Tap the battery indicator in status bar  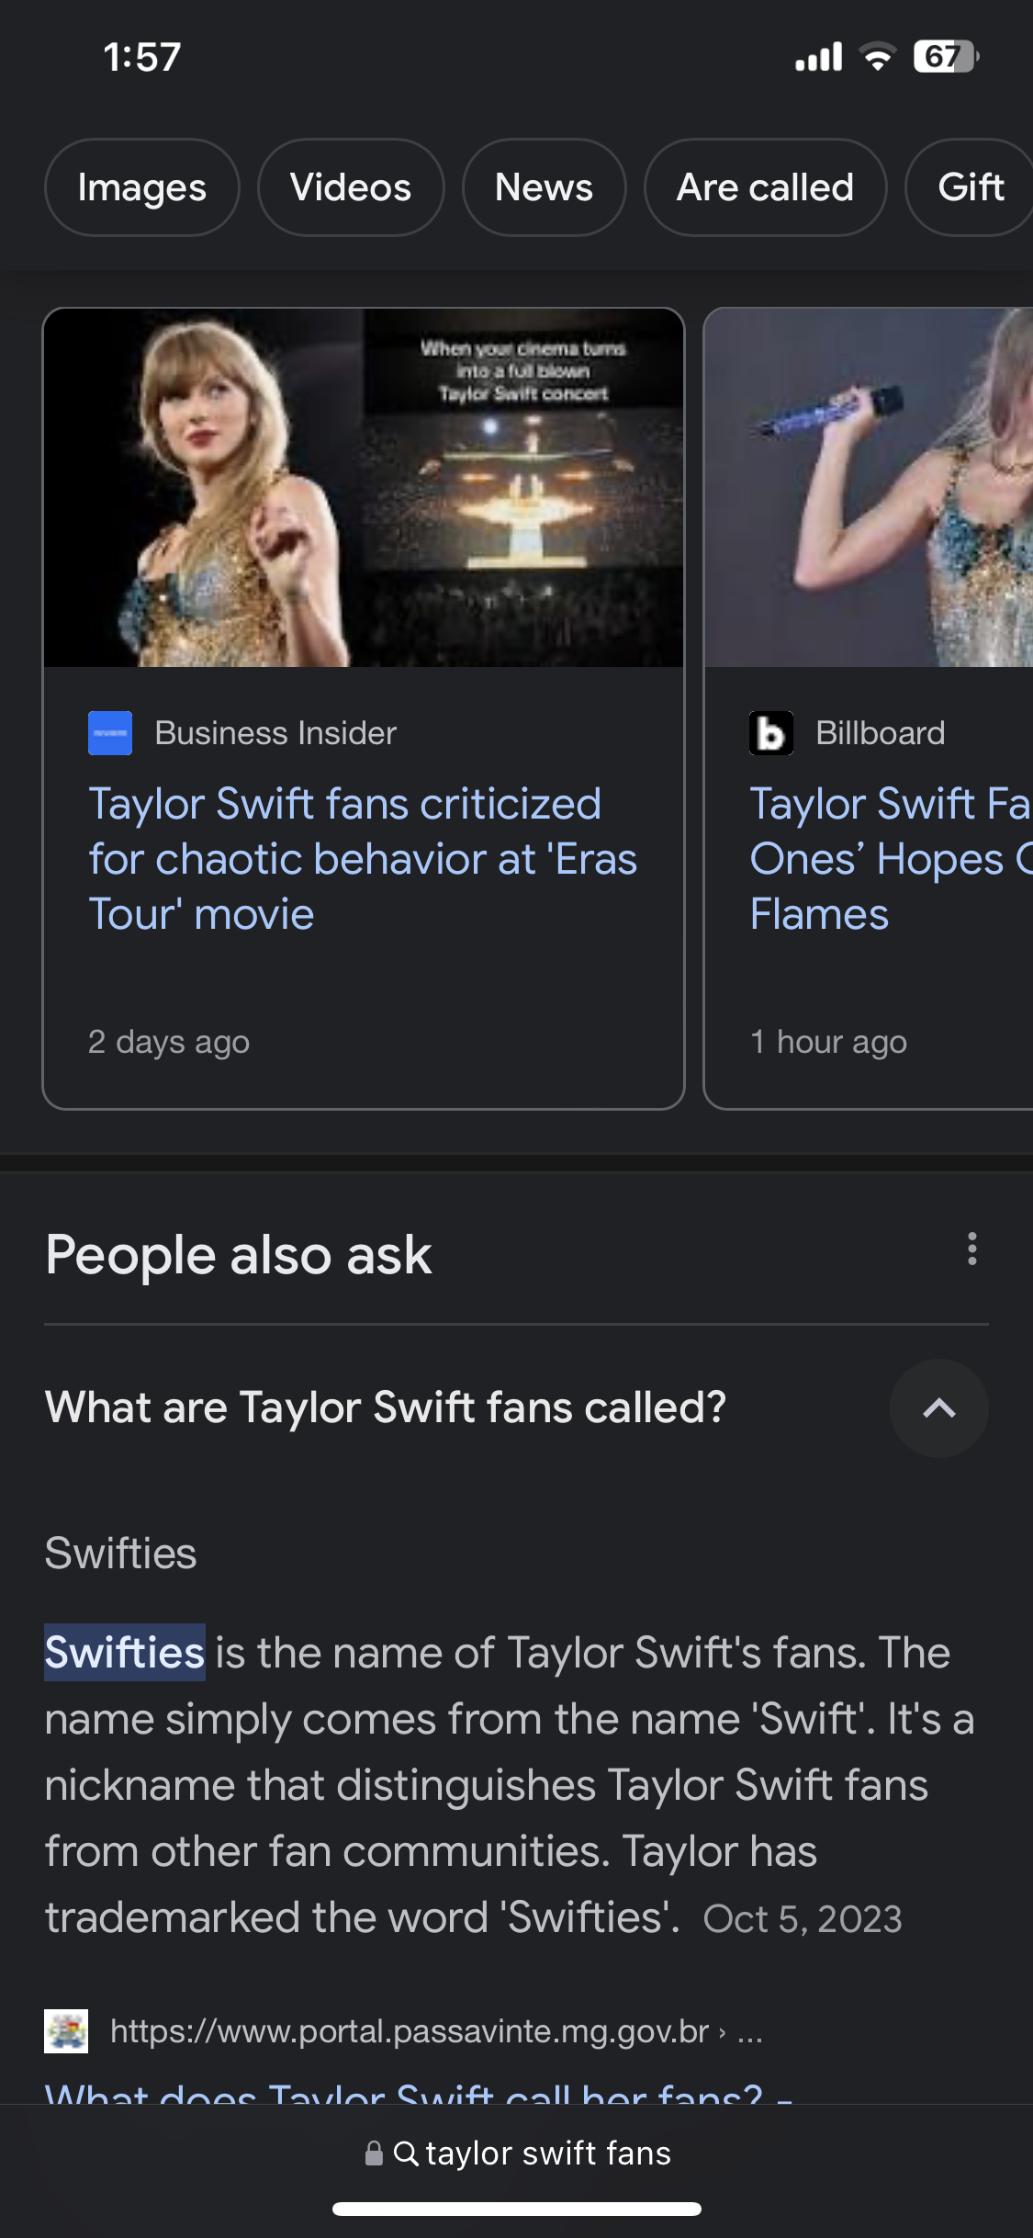pos(947,57)
